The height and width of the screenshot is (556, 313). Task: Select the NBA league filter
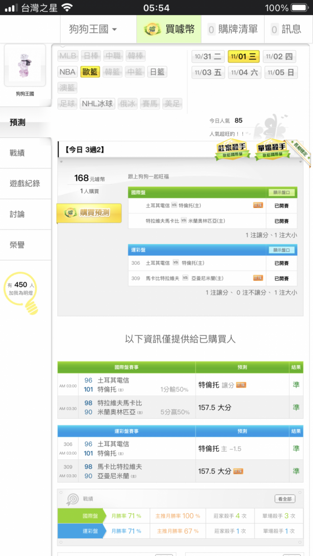pos(67,72)
